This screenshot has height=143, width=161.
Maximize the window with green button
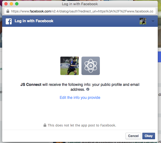(17, 4)
